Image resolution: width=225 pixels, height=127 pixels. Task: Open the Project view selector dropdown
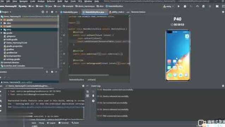coord(6,12)
